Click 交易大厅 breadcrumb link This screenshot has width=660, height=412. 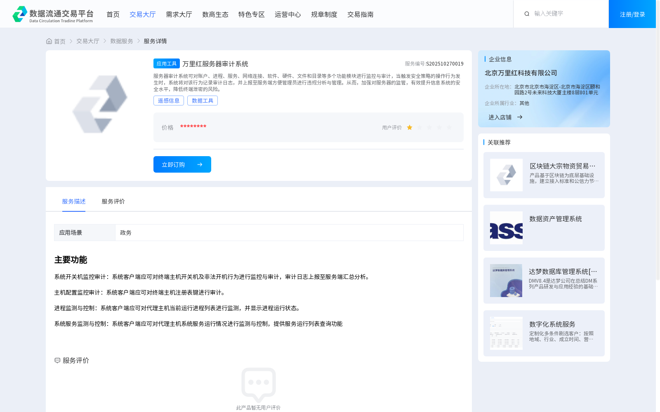click(88, 41)
